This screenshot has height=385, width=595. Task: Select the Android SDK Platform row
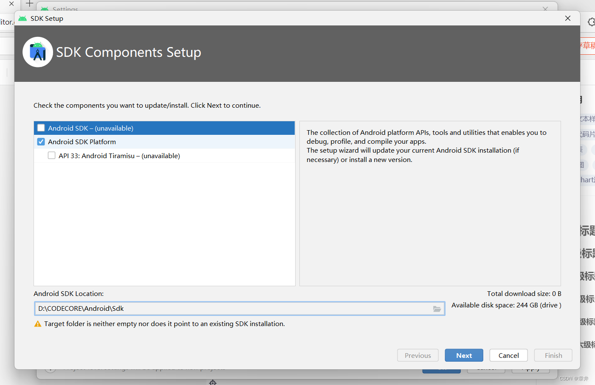(x=164, y=142)
